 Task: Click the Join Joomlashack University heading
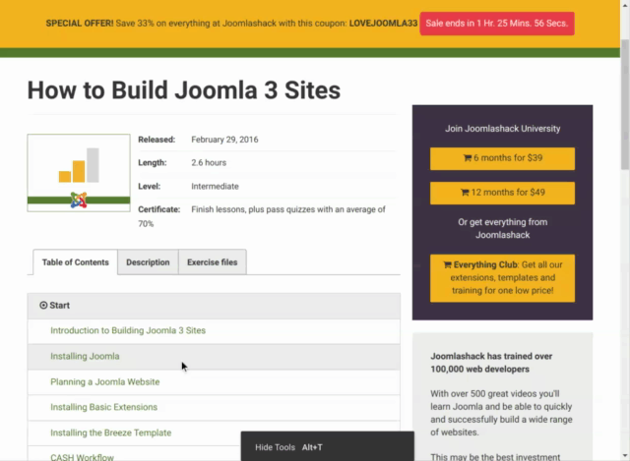502,129
